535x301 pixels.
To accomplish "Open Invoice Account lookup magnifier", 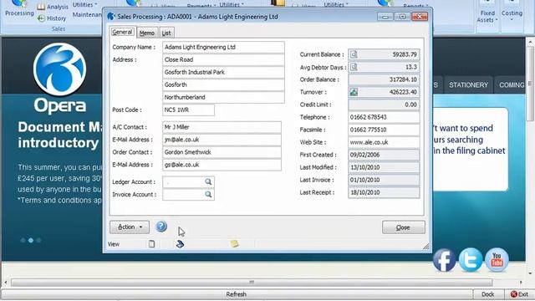I will click(x=208, y=195).
